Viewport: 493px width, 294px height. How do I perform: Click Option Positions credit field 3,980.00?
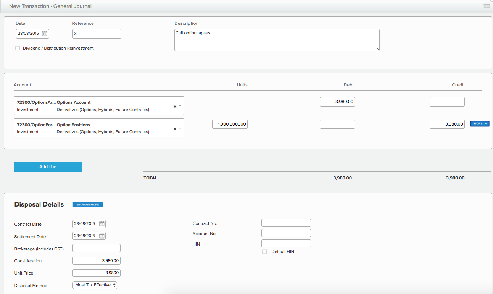(x=447, y=124)
